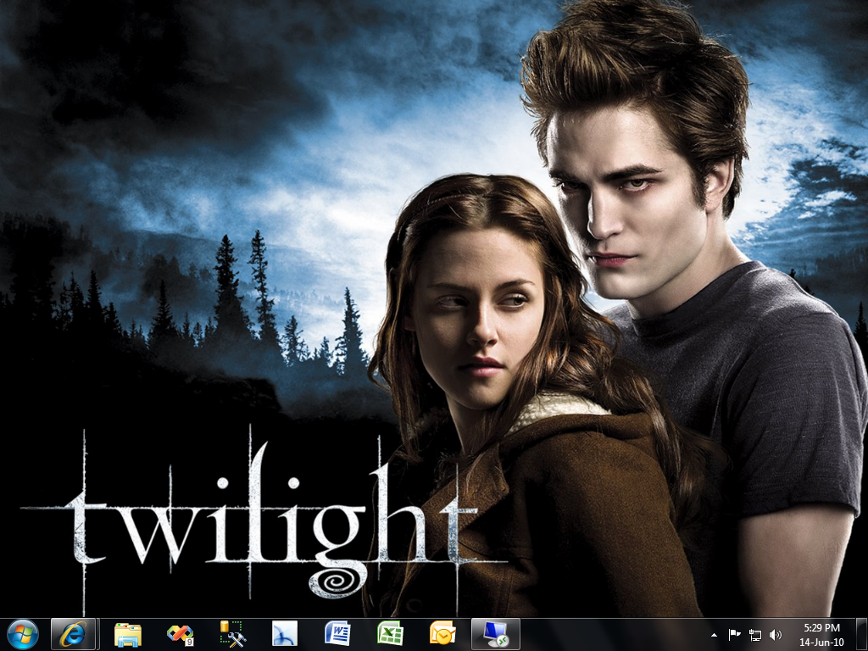This screenshot has width=868, height=651.
Task: Show hidden tray icons arrow
Action: (714, 635)
